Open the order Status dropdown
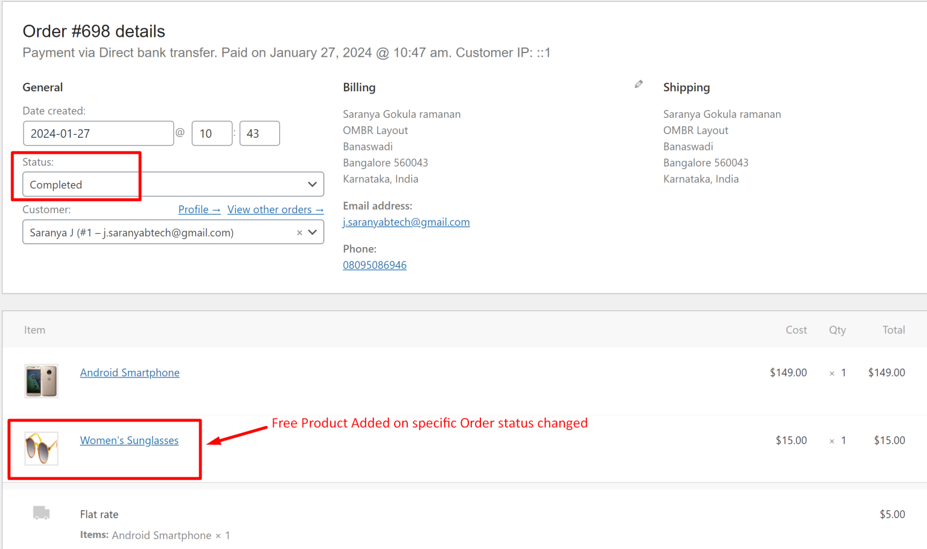This screenshot has width=927, height=549. 312,184
